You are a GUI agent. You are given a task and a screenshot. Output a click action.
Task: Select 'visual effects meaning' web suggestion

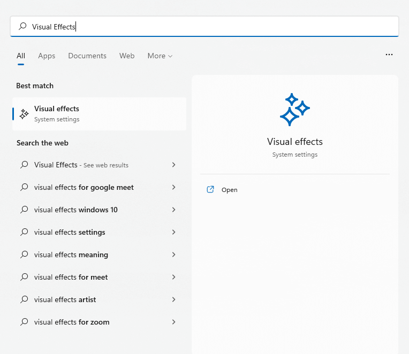71,255
